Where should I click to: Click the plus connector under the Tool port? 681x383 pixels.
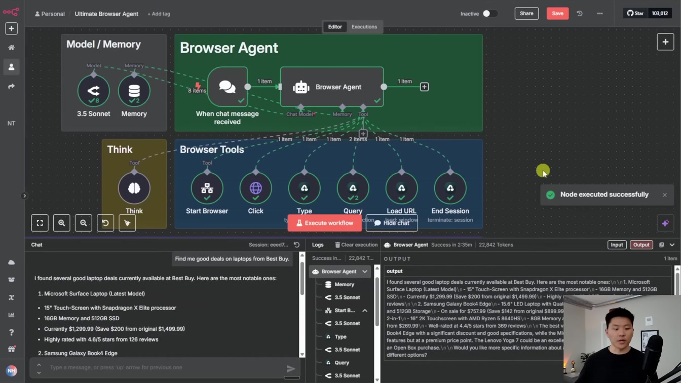[x=363, y=134]
